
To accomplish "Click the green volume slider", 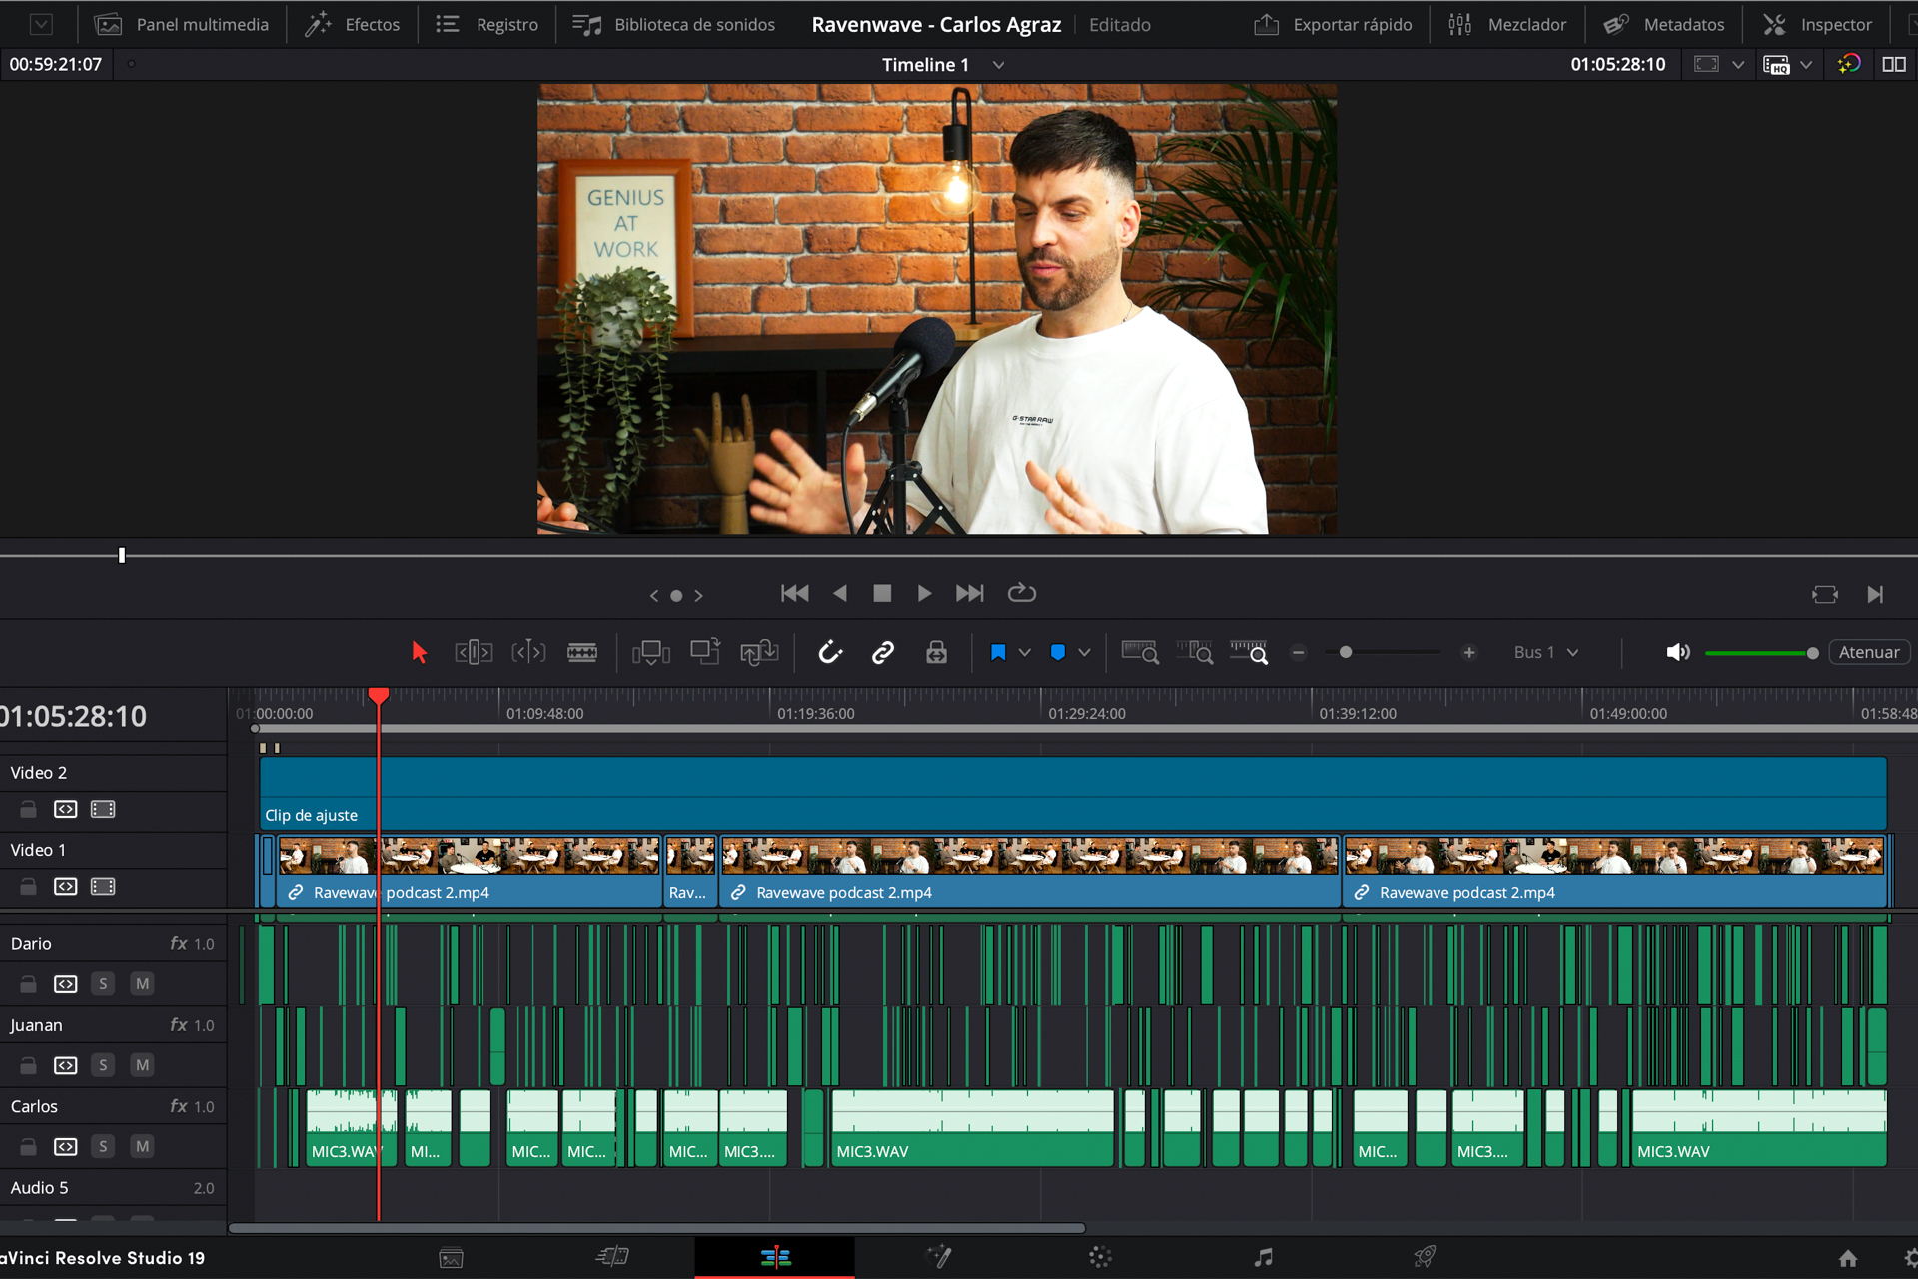I will pos(1760,652).
